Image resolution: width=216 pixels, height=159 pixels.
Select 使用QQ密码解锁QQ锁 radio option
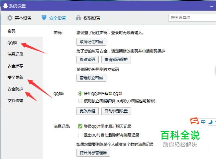(x=80, y=94)
